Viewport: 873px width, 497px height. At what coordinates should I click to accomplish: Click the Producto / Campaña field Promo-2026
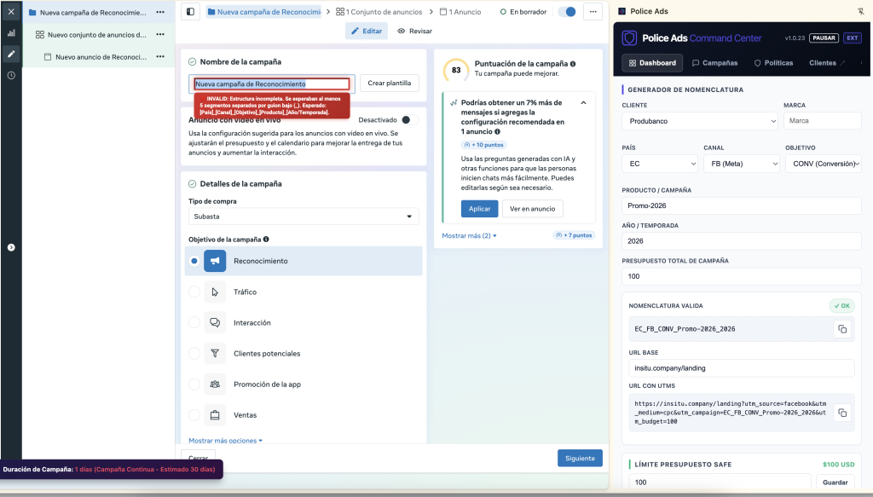(x=742, y=205)
